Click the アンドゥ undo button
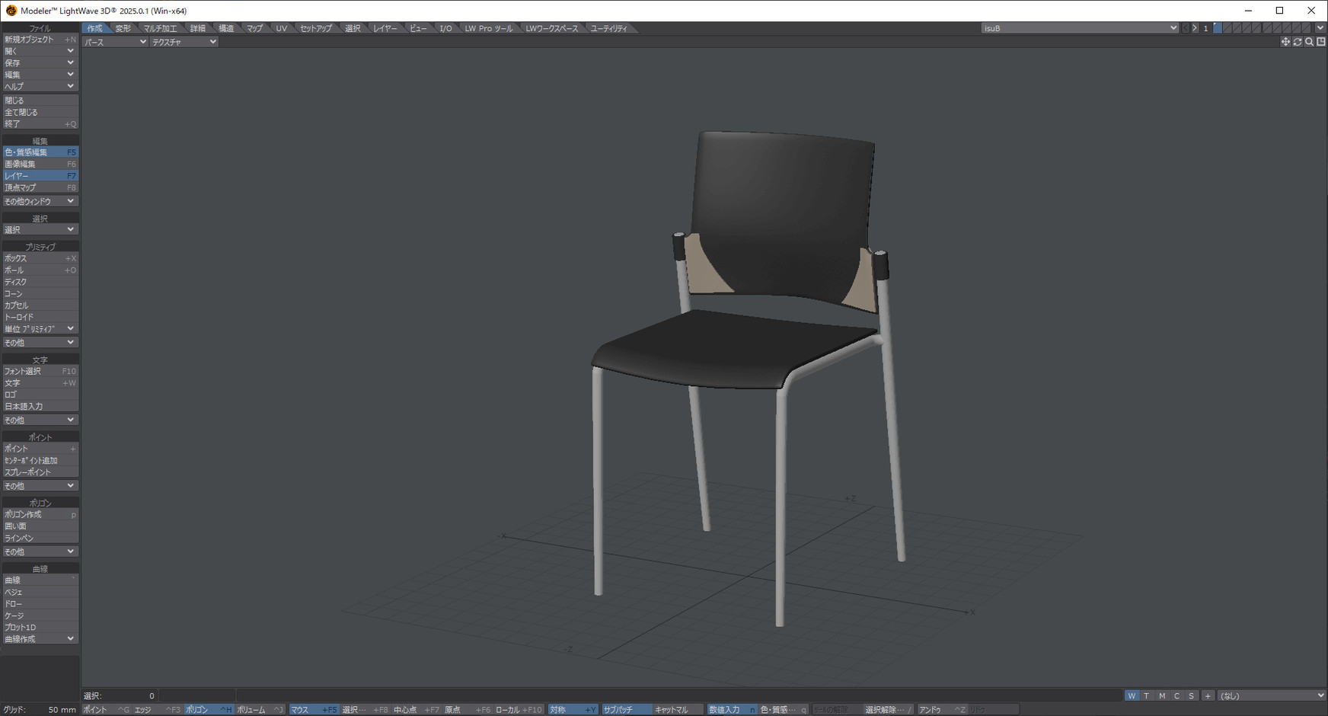 942,710
